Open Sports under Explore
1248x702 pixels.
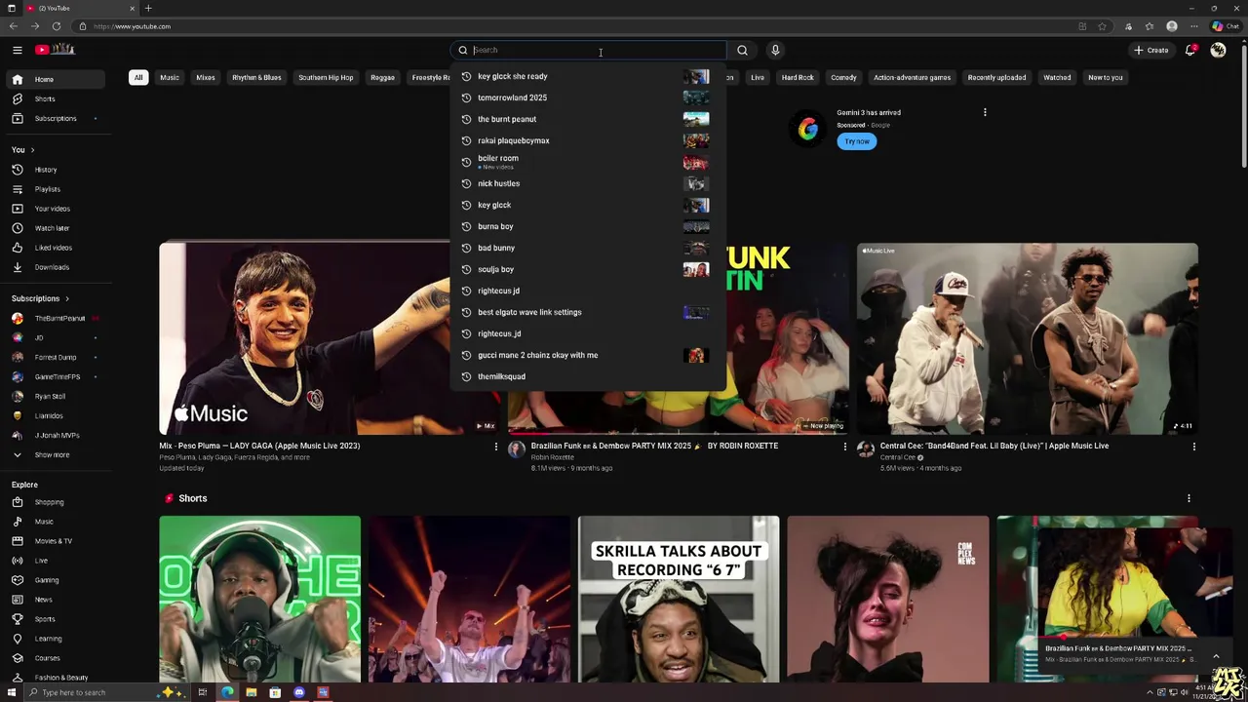57,619
